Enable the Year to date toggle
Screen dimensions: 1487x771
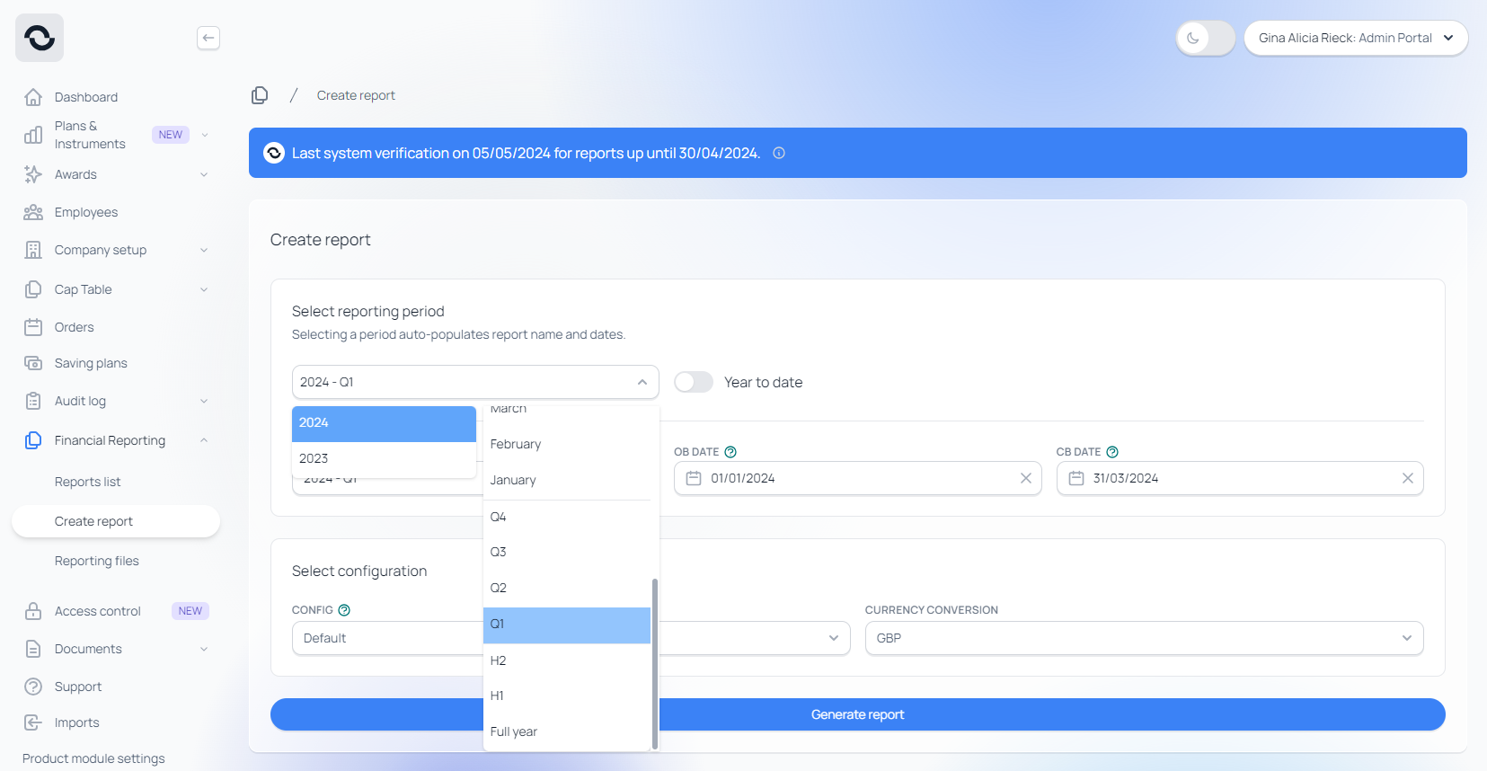pos(694,382)
